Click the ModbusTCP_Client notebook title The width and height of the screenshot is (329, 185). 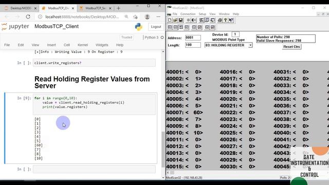point(57,26)
